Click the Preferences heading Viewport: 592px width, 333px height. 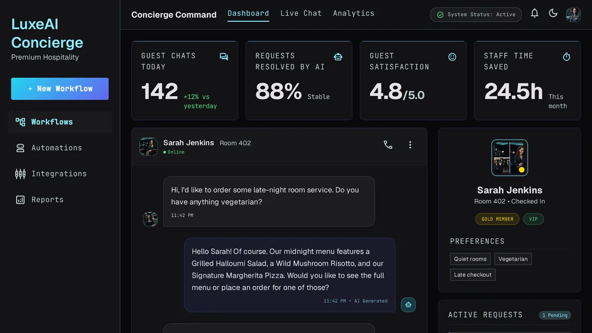coord(477,241)
